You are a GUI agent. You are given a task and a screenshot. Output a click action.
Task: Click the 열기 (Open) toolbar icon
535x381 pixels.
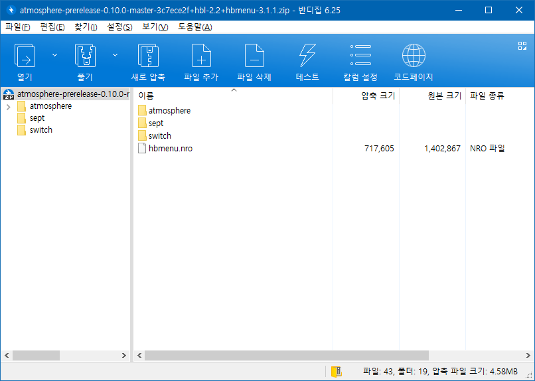pyautogui.click(x=25, y=55)
